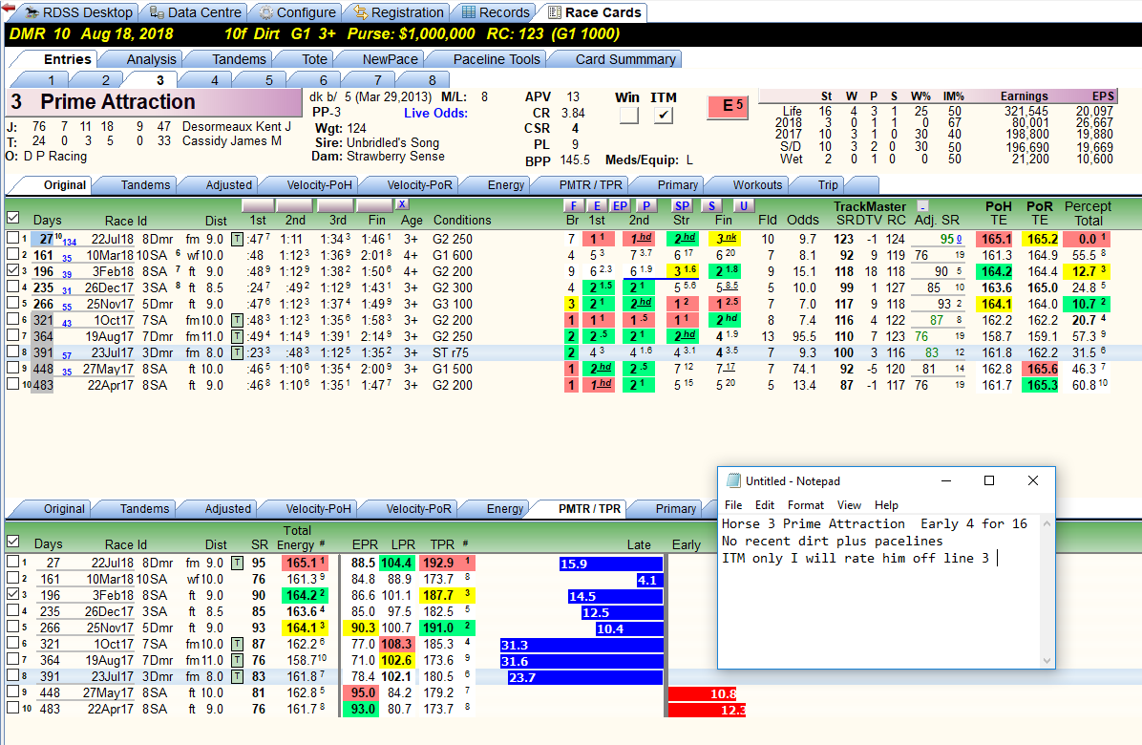Open the upper Velocity-PoH tab
Screen dimensions: 1142x745
click(318, 185)
